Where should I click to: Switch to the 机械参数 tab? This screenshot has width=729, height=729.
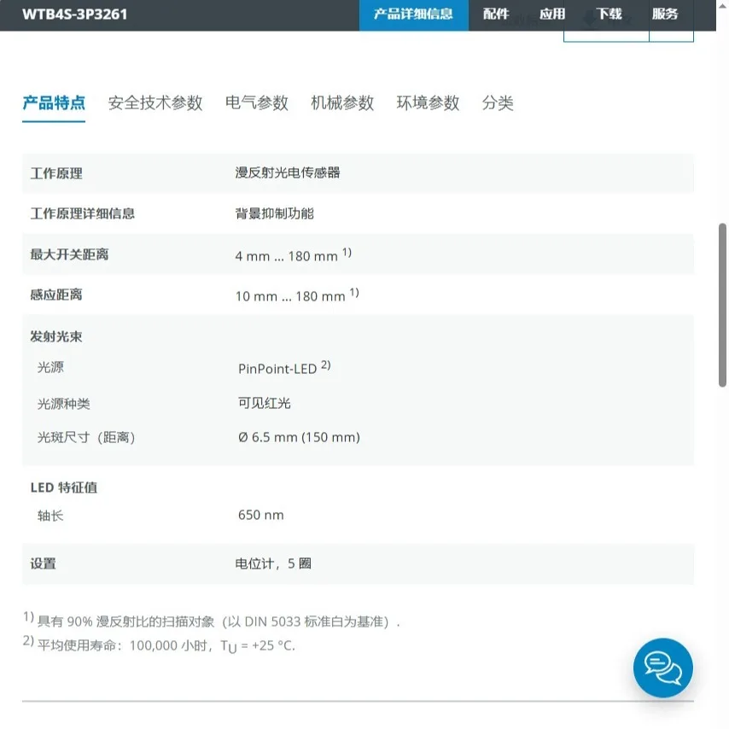pos(342,103)
